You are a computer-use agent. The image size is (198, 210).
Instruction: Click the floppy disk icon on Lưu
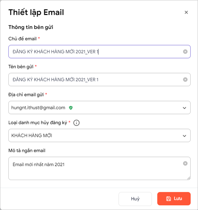pos(169,199)
